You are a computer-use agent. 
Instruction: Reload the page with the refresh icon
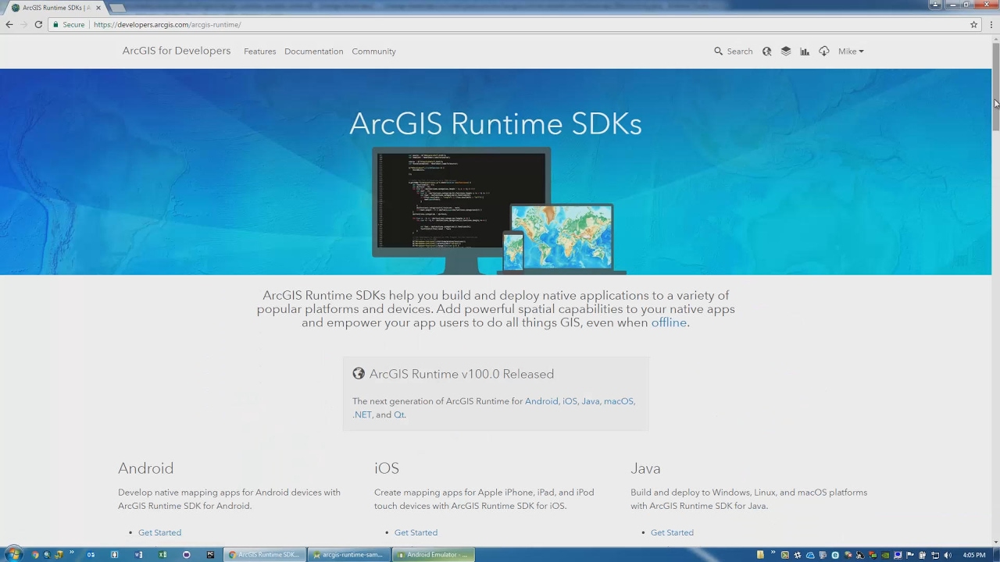click(38, 25)
